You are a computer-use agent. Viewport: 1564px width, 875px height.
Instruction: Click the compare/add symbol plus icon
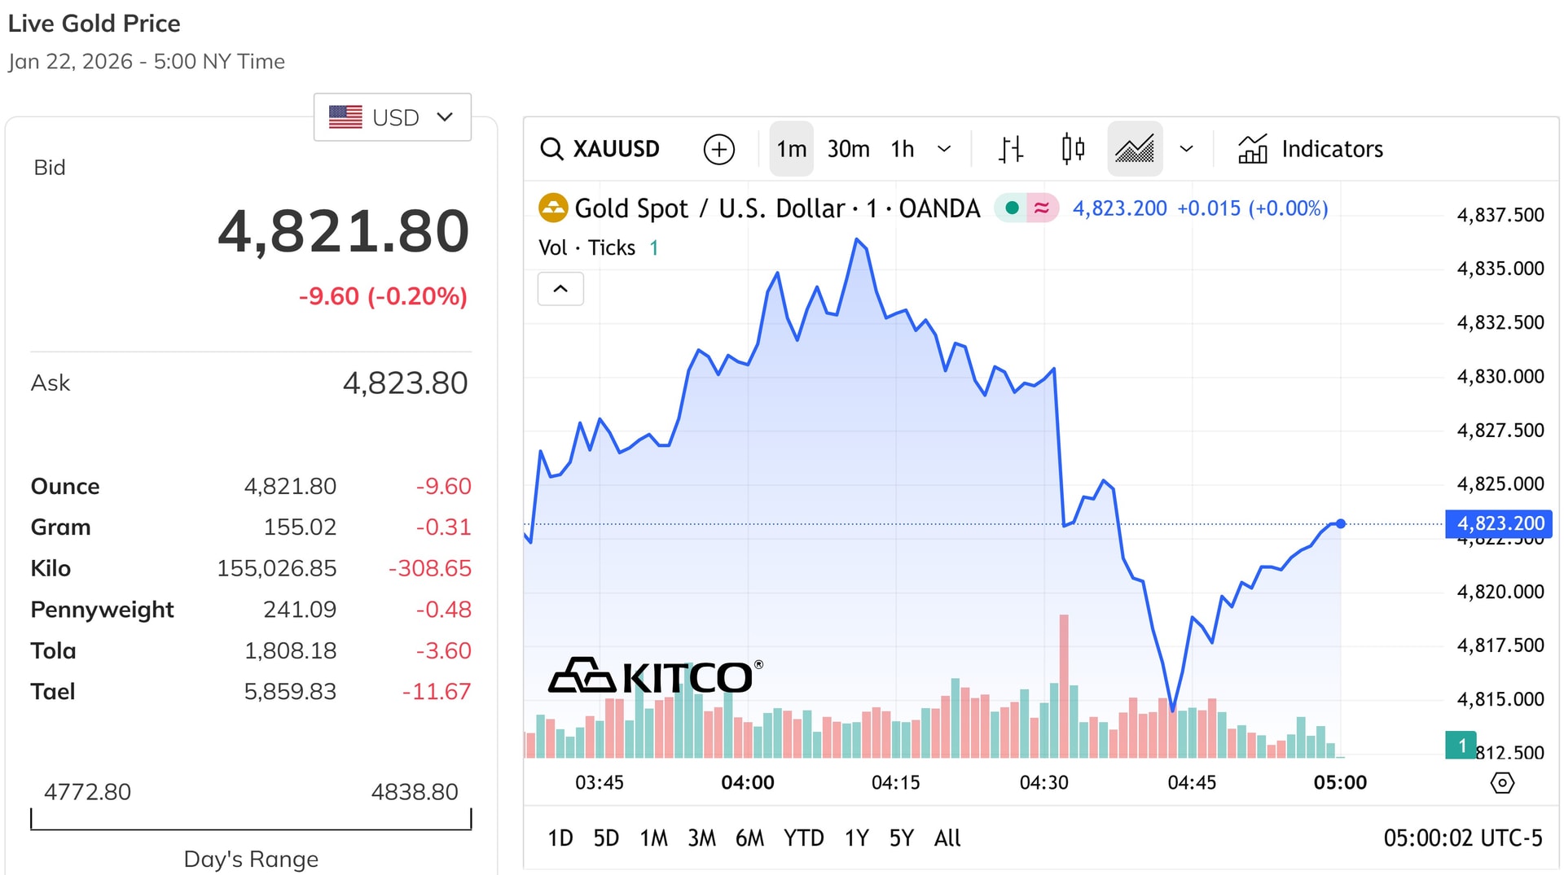coord(718,149)
